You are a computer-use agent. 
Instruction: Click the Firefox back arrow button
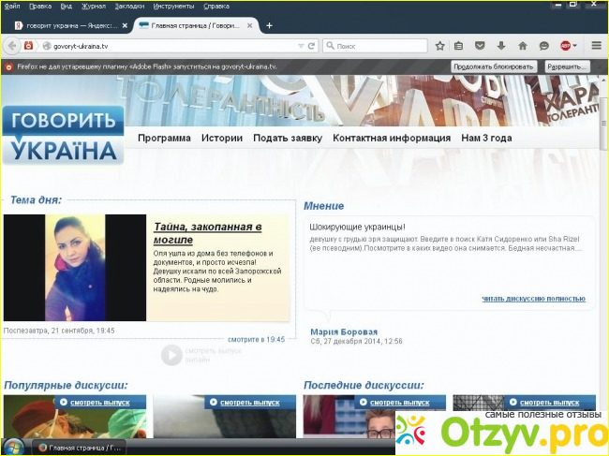[11, 45]
